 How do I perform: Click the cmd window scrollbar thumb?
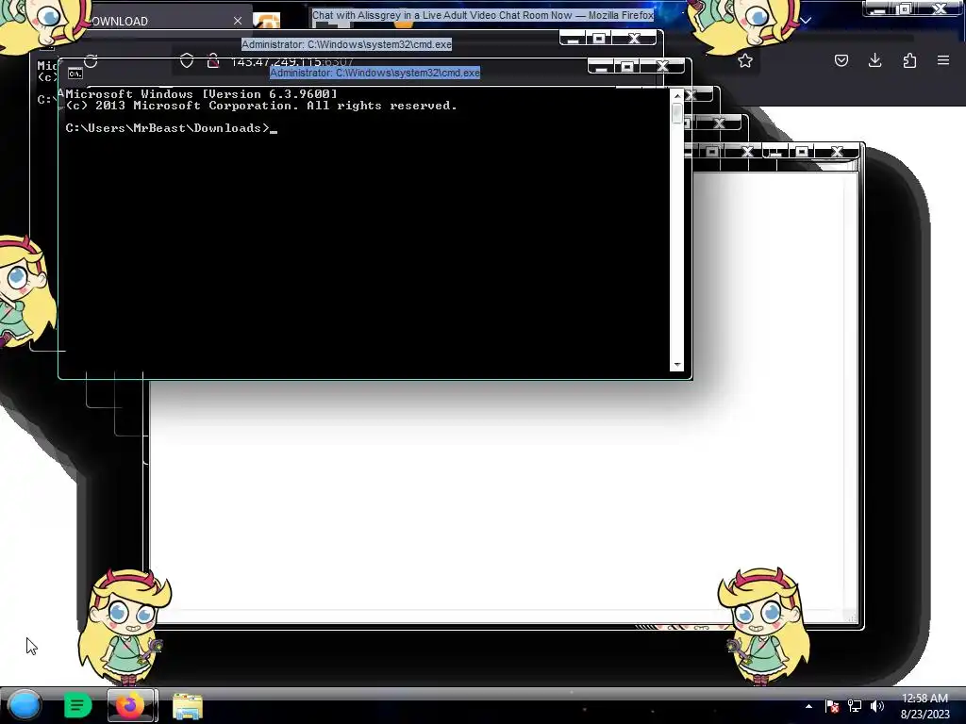click(x=677, y=113)
